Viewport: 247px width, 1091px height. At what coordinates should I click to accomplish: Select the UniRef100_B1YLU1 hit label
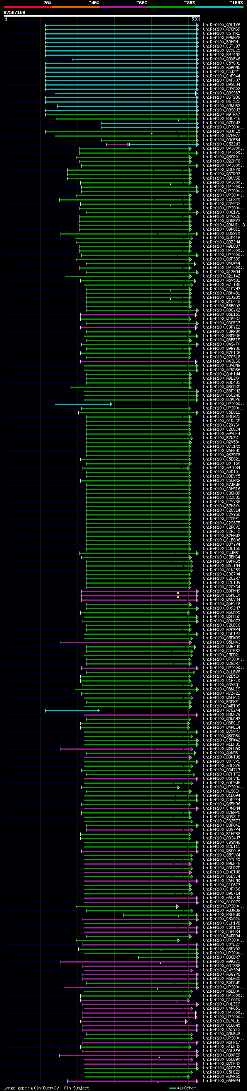click(222, 1021)
